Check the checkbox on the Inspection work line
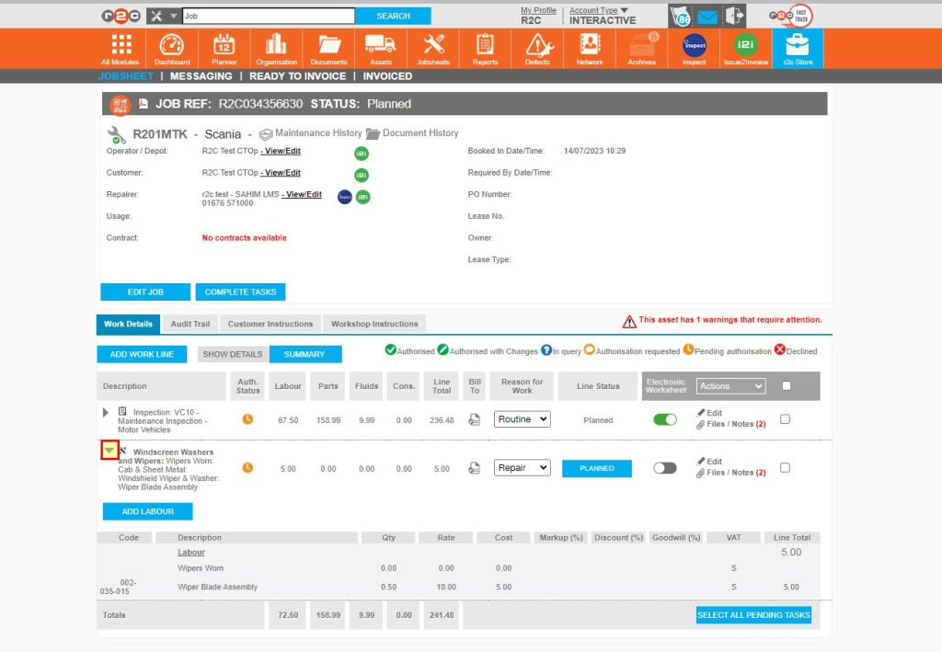942x652 pixels. (x=784, y=418)
